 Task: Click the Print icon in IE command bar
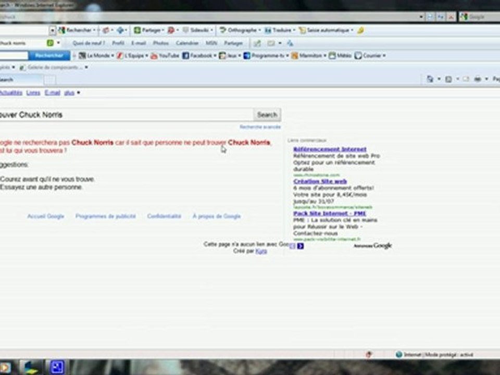click(478, 79)
